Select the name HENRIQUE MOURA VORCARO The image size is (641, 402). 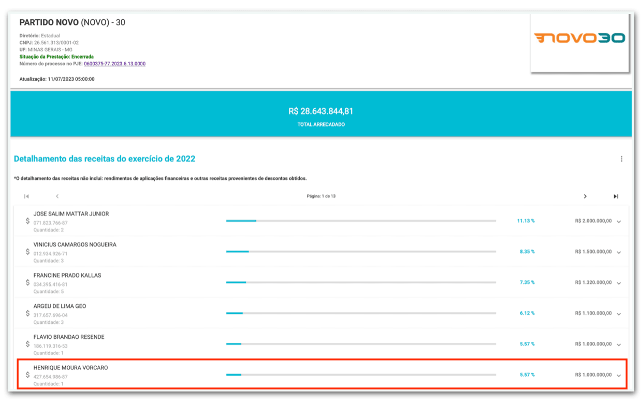pos(70,368)
